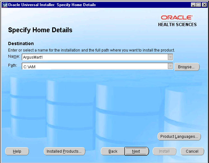
Task: Go Back to the previous installer step
Action: click(113, 151)
